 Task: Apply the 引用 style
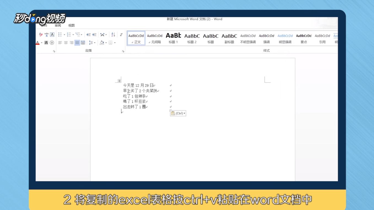point(322,38)
